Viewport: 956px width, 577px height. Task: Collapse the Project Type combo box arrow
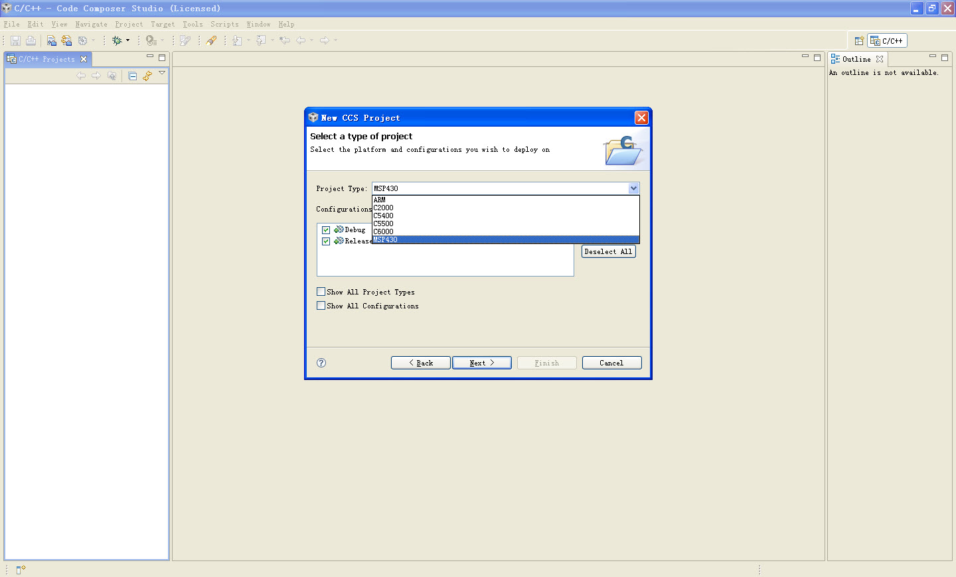tap(633, 188)
